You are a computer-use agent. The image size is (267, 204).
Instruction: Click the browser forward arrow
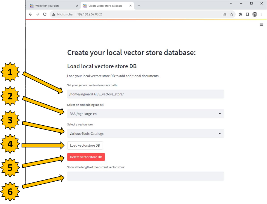click(38, 14)
